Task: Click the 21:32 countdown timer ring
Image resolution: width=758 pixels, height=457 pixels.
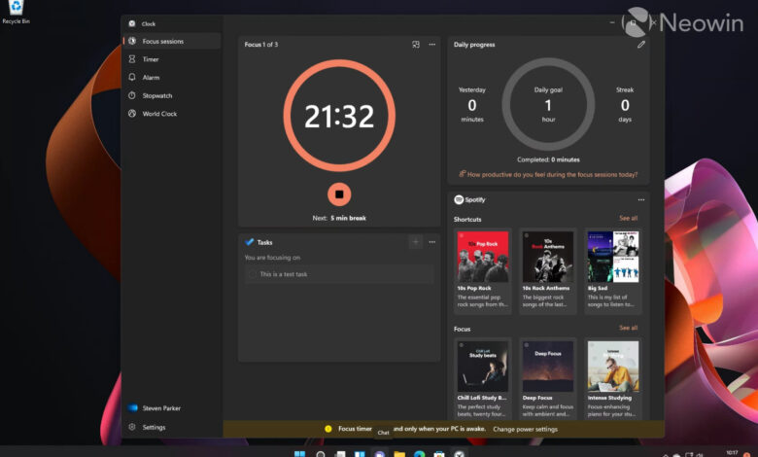Action: point(339,116)
